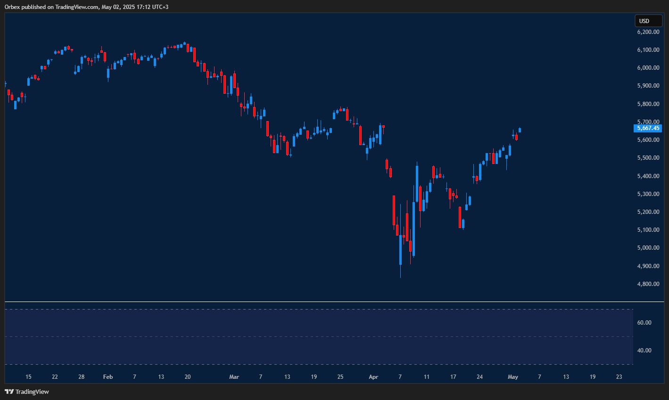Click the 5,900.00 price axis label
This screenshot has width=669, height=400.
[x=648, y=86]
